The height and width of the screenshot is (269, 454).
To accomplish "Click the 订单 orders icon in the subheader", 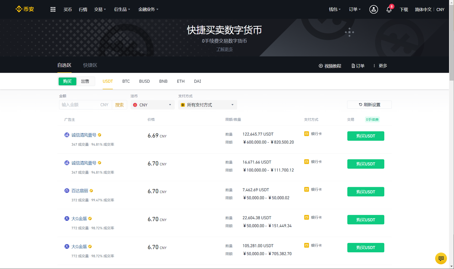I will [x=353, y=66].
